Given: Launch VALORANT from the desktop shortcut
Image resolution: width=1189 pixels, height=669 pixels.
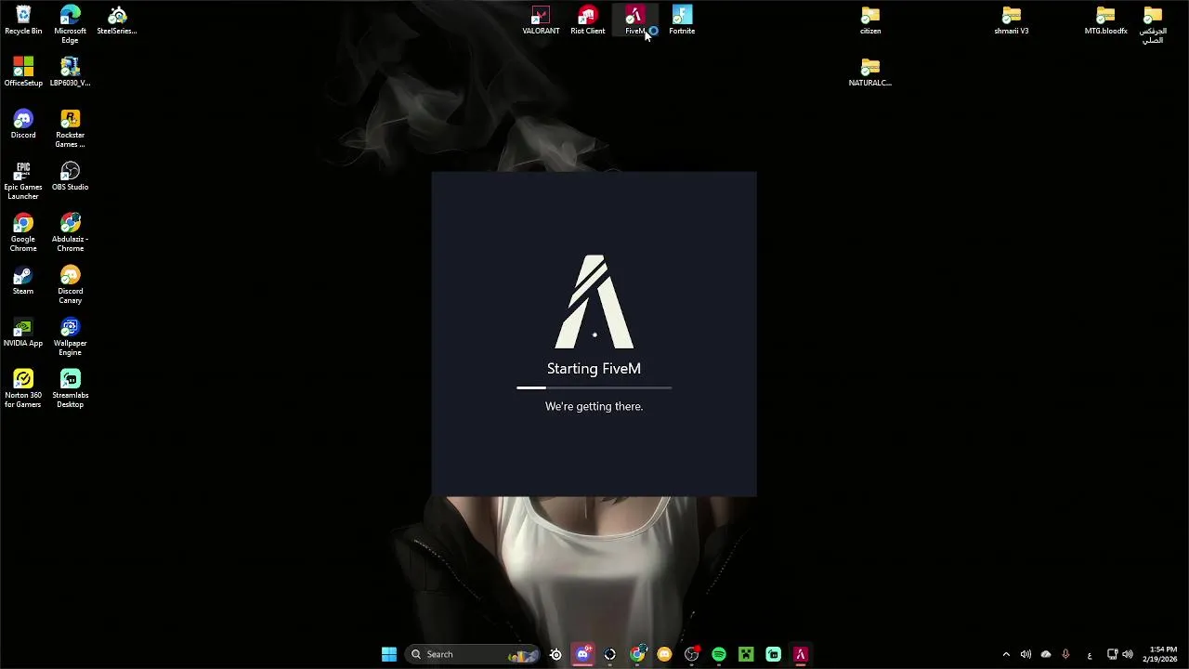Looking at the screenshot, I should point(541,20).
